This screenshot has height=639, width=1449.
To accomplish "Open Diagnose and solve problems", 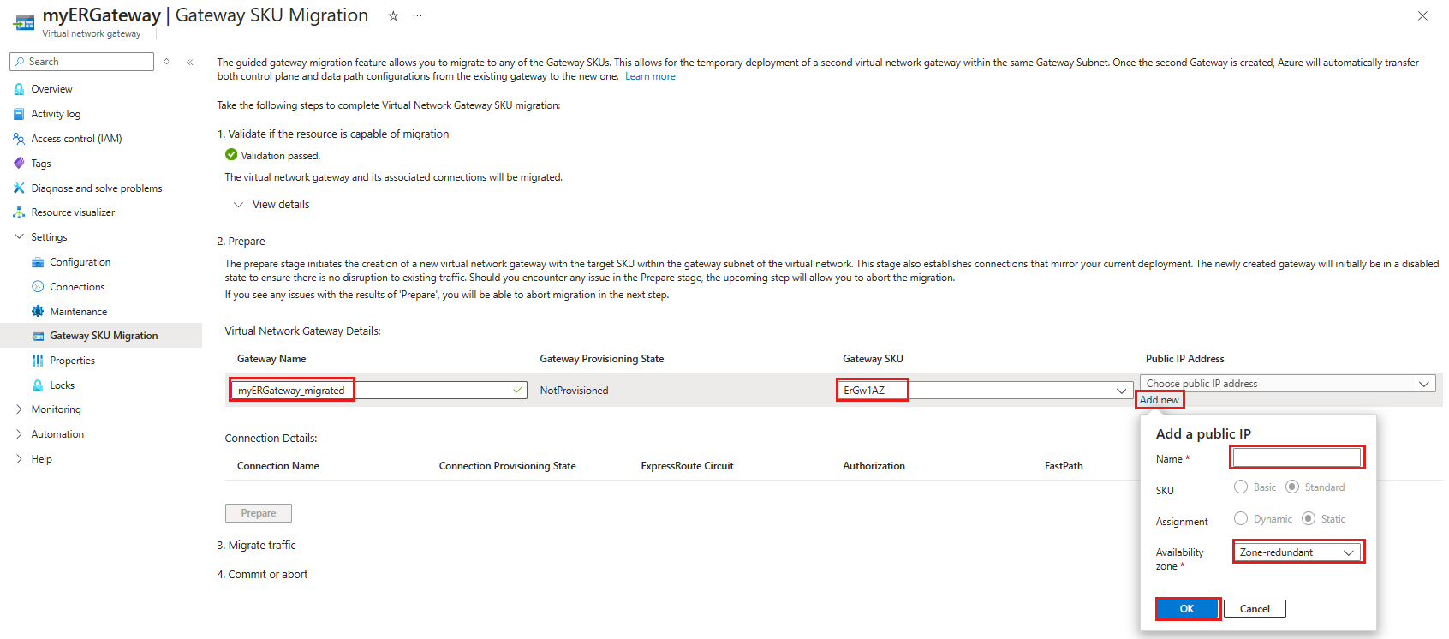I will click(97, 188).
